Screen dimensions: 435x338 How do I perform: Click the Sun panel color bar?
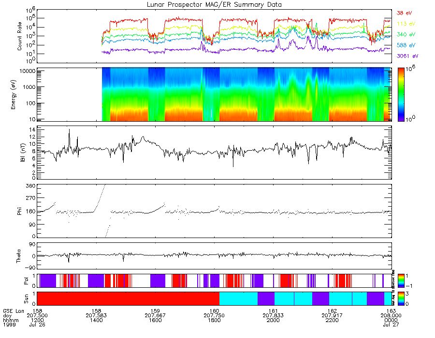401,299
